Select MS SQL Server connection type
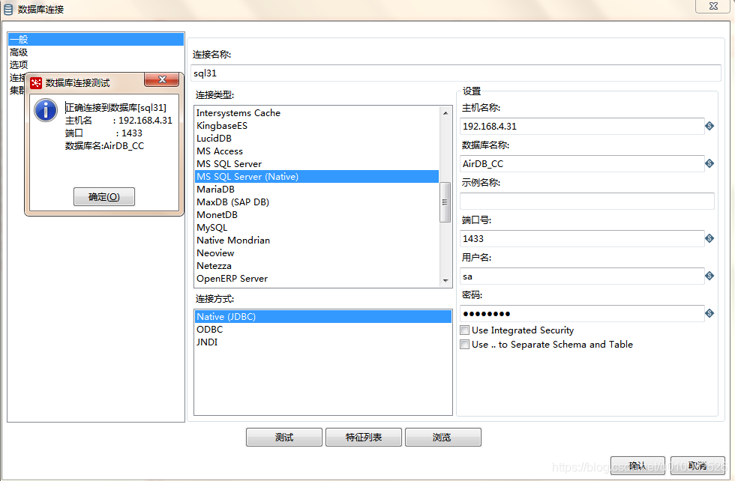The width and height of the screenshot is (735, 481). tap(316, 163)
